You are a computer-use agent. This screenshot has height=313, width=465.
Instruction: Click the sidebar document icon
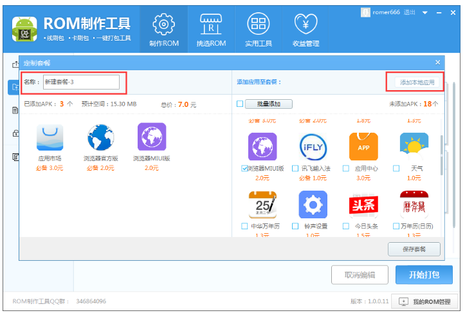[15, 111]
